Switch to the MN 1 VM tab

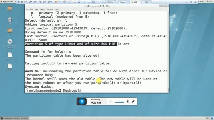(146, 2)
